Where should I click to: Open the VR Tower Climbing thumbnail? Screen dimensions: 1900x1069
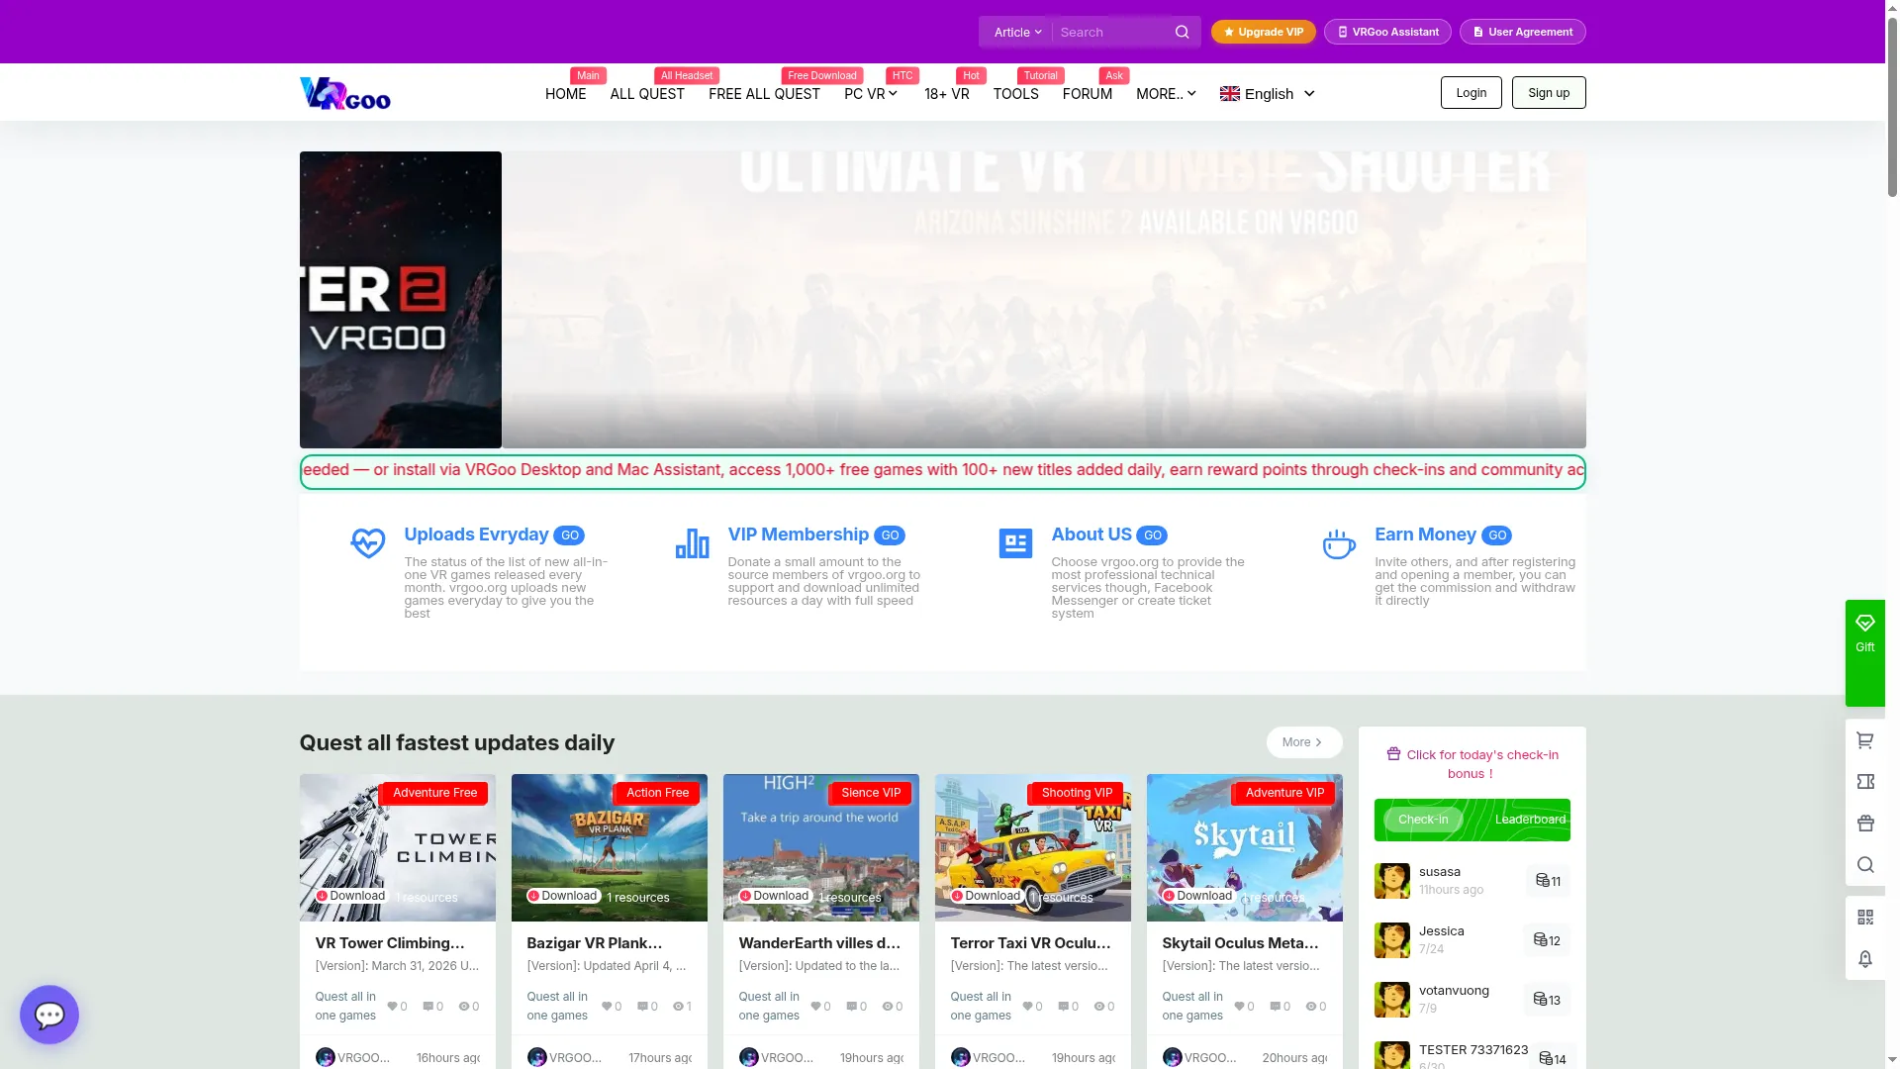click(397, 847)
